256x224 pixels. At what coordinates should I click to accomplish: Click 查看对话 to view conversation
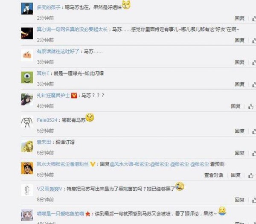214,175
